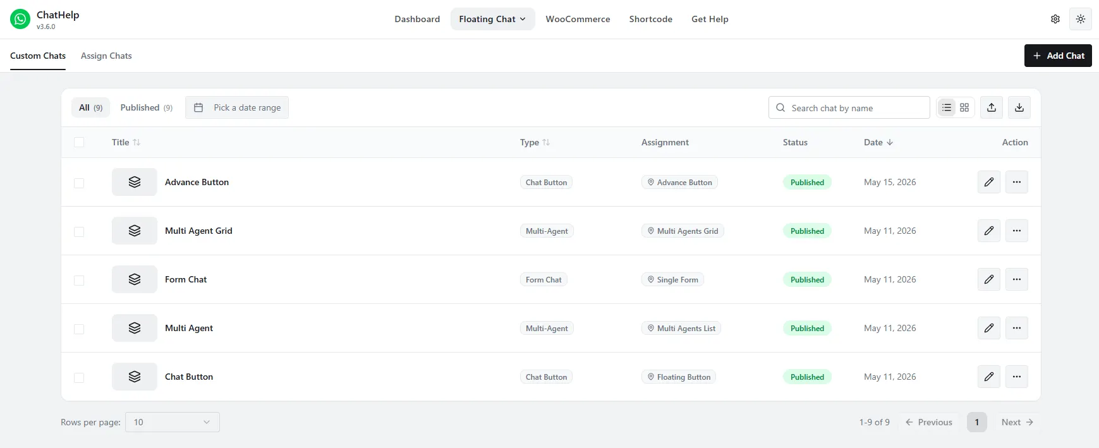
Task: Click the Form Chat title text
Action: [x=186, y=279]
